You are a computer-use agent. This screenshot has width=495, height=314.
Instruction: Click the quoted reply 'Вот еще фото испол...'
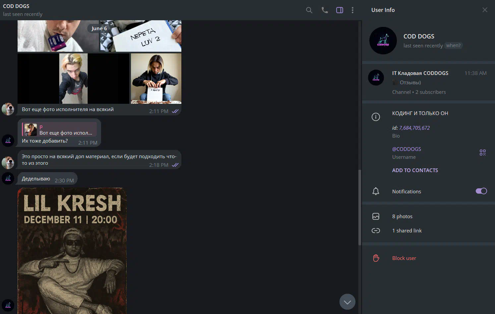coord(60,129)
